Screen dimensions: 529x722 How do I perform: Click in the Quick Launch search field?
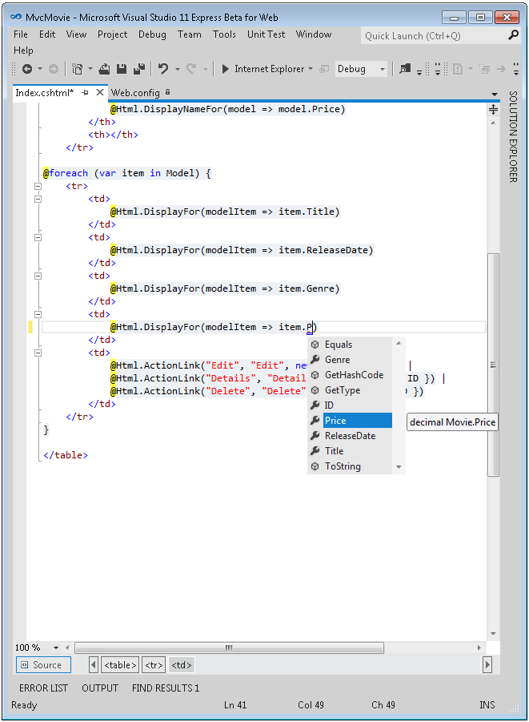(433, 35)
